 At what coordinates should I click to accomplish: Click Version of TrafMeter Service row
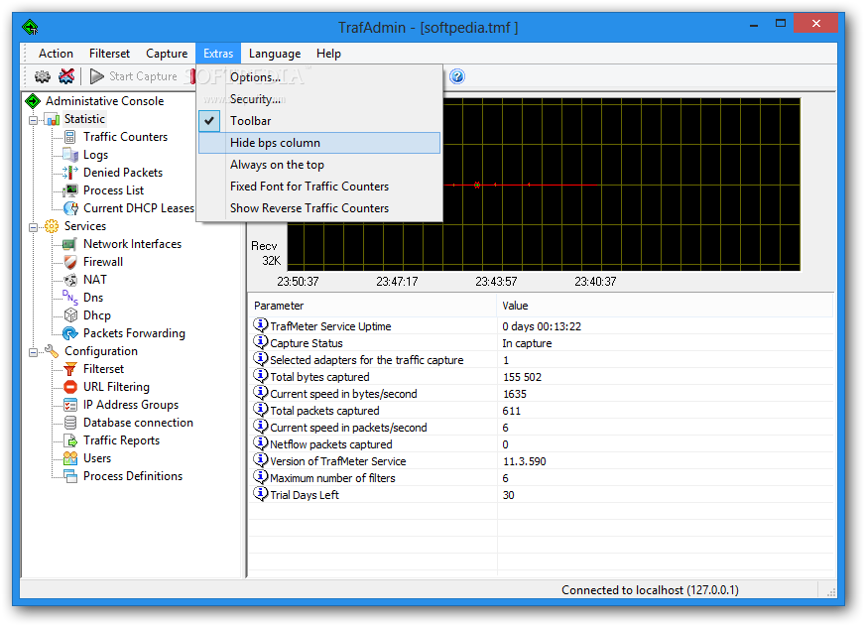click(x=541, y=461)
